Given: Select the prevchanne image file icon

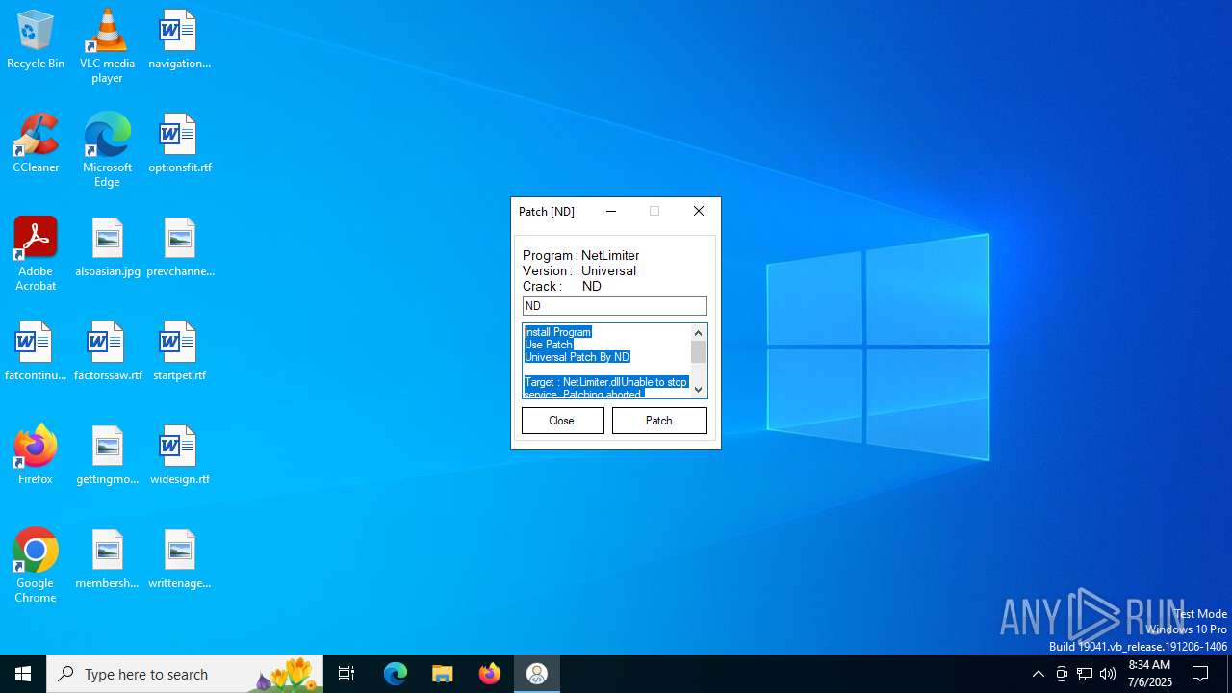Looking at the screenshot, I should coord(179,247).
